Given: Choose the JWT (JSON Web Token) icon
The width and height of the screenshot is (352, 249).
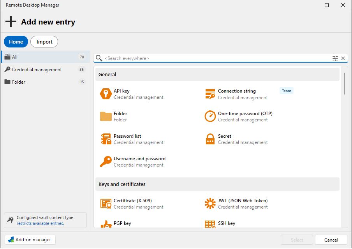Looking at the screenshot, I should click(210, 203).
